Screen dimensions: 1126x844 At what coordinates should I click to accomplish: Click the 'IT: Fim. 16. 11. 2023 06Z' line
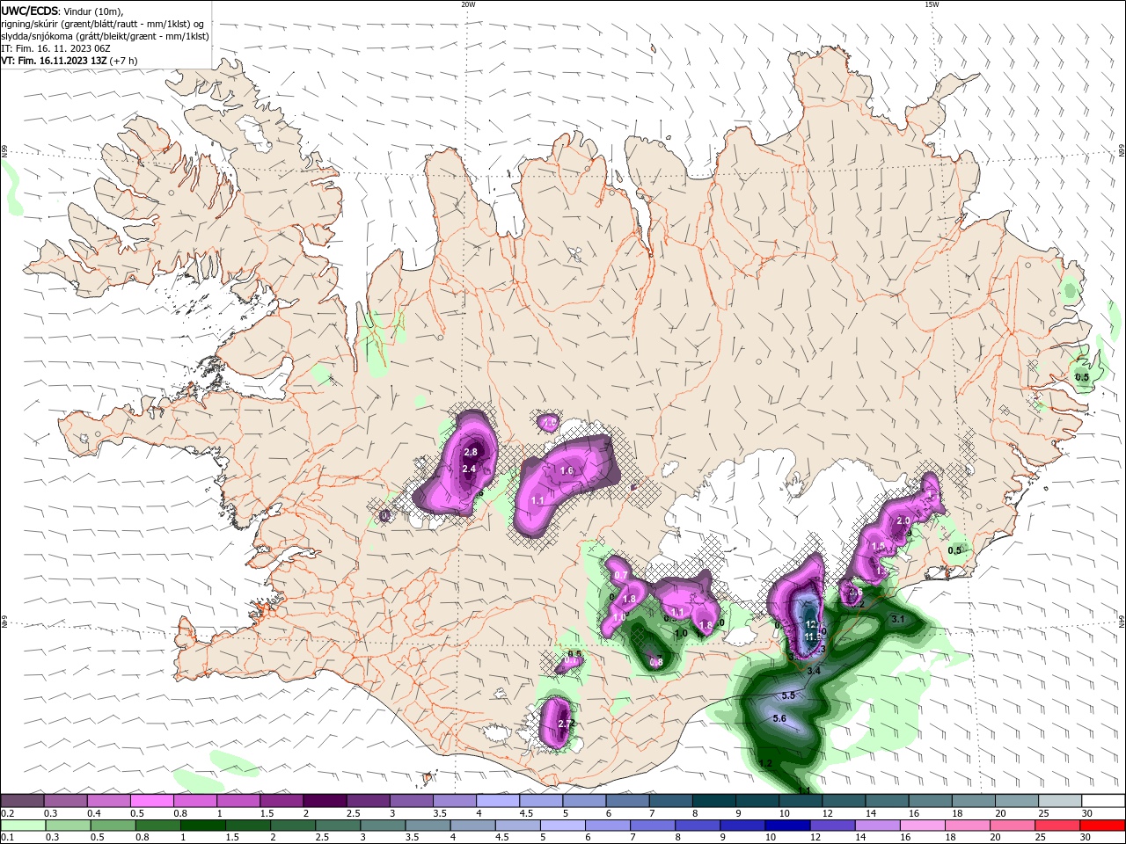55,48
